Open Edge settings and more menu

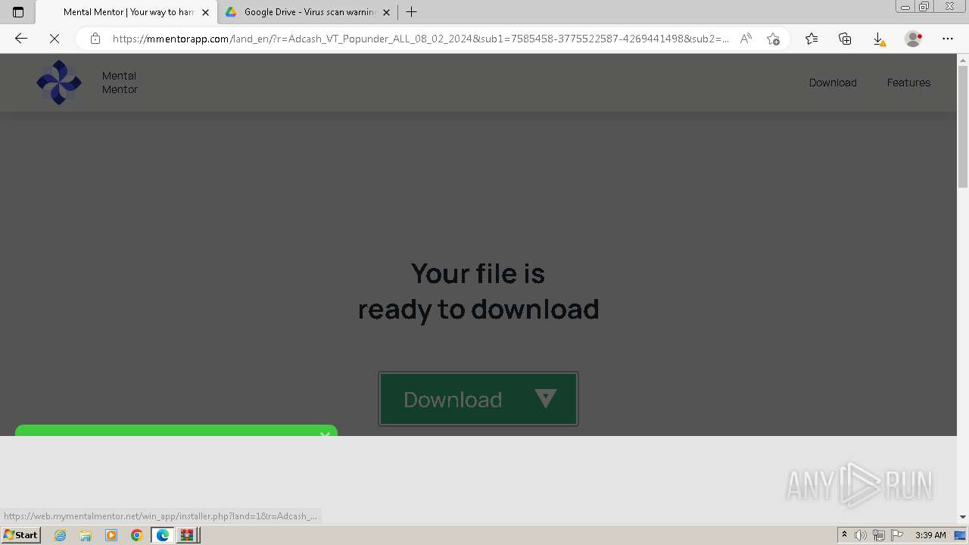point(948,39)
